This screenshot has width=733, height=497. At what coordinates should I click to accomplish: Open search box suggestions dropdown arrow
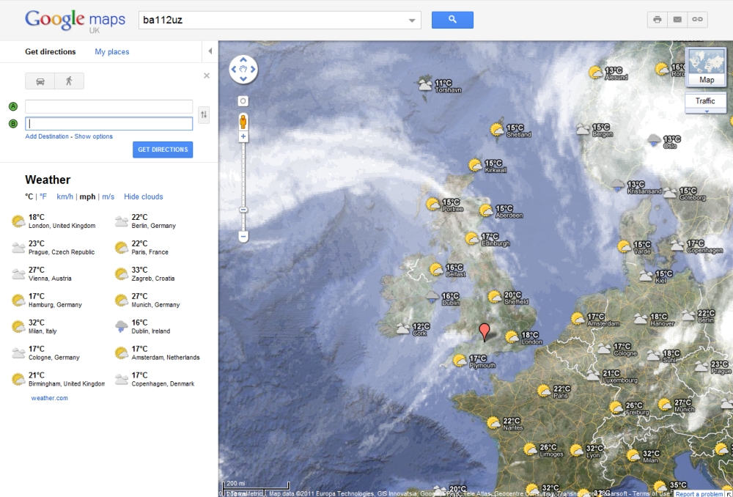pyautogui.click(x=413, y=21)
